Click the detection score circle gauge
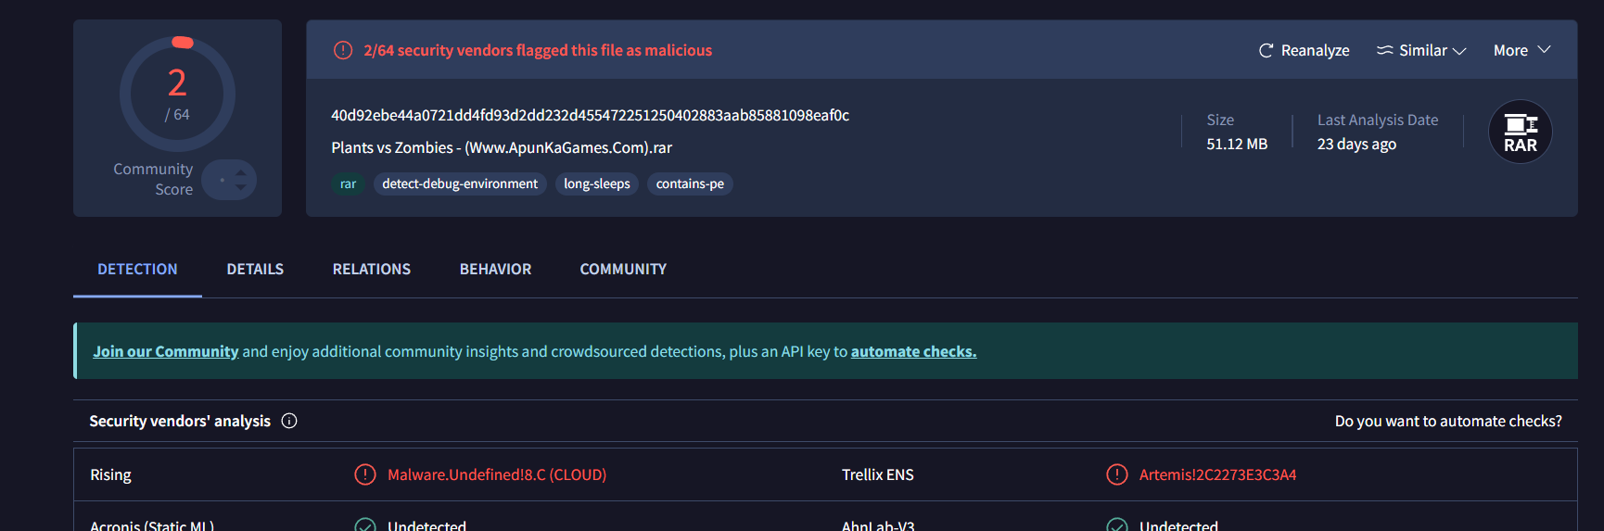This screenshot has width=1604, height=531. pyautogui.click(x=177, y=94)
